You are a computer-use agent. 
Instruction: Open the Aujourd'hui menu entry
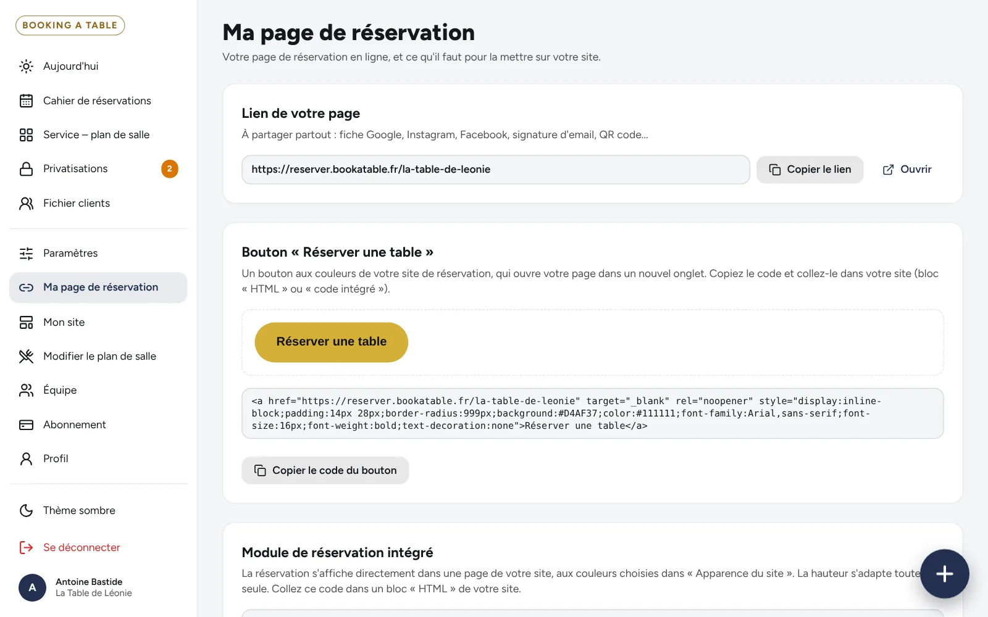tap(98, 66)
